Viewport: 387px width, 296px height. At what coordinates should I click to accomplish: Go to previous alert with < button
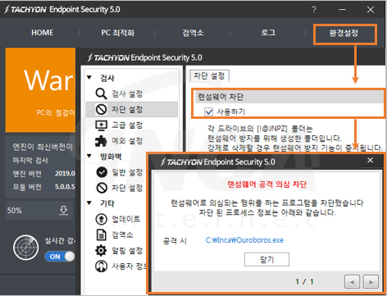353,282
